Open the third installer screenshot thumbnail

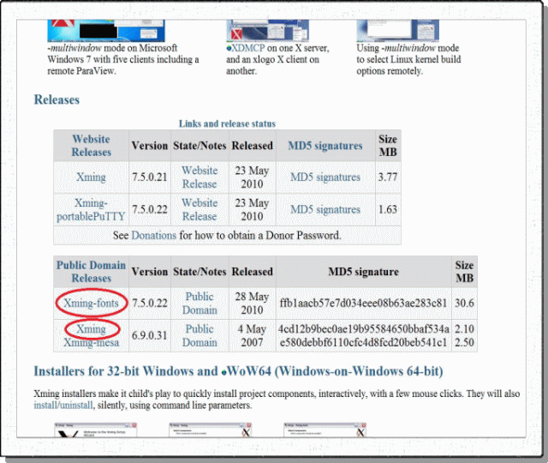[325, 430]
